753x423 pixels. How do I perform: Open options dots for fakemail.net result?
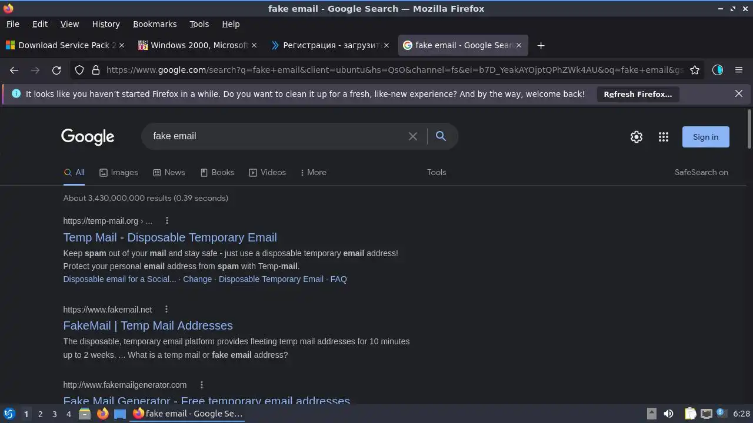coord(166,309)
